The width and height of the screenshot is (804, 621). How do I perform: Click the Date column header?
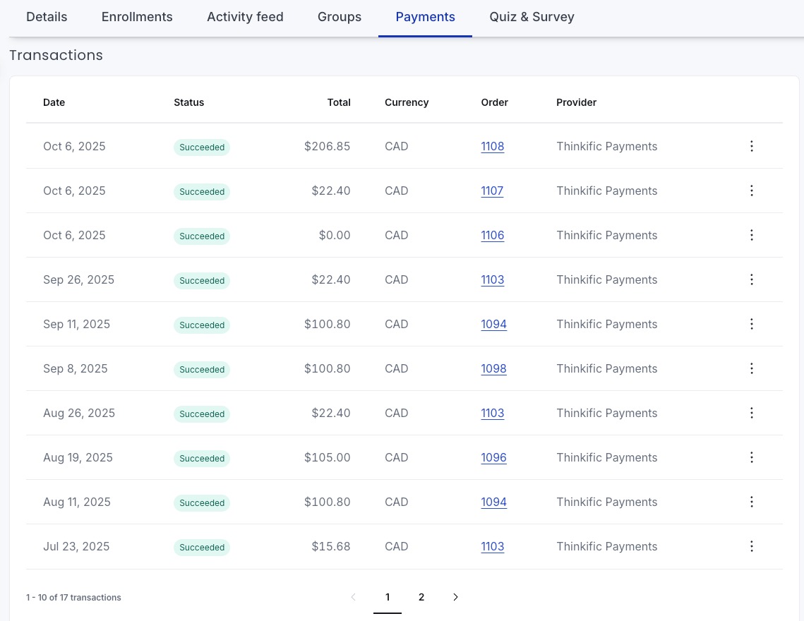[54, 102]
